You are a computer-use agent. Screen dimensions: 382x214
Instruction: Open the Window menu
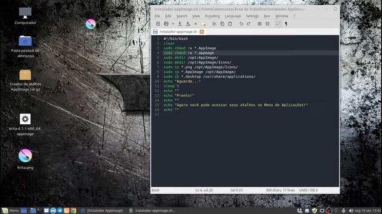(x=282, y=16)
